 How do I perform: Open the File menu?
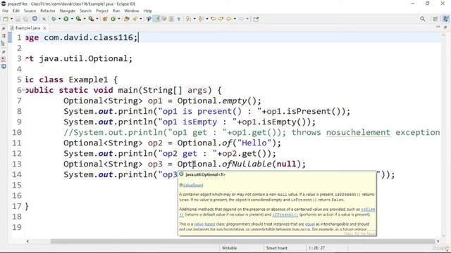pos(5,11)
